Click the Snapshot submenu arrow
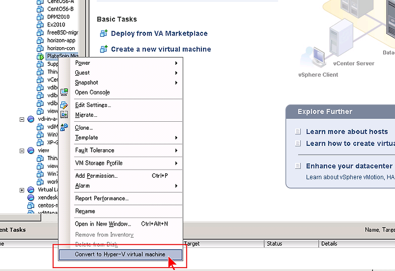The image size is (395, 271). [176, 83]
